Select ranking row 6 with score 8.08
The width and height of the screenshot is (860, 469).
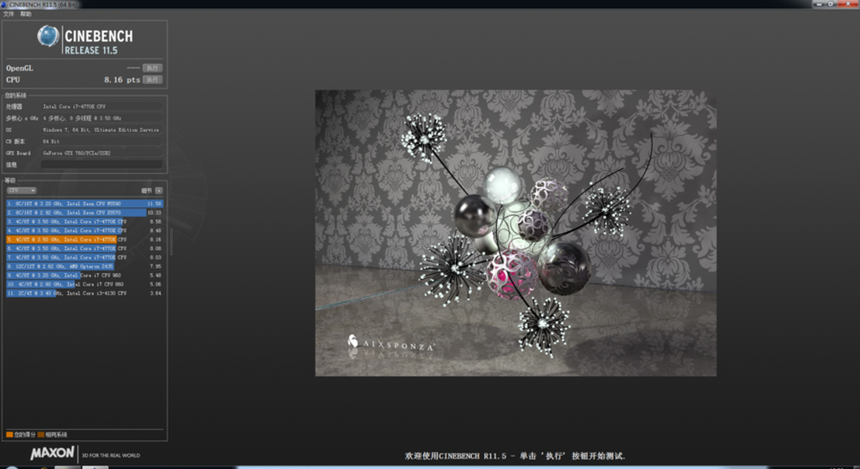tap(84, 248)
